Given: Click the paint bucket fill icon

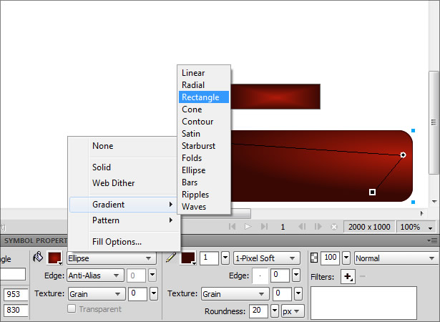Looking at the screenshot, I should click(38, 257).
